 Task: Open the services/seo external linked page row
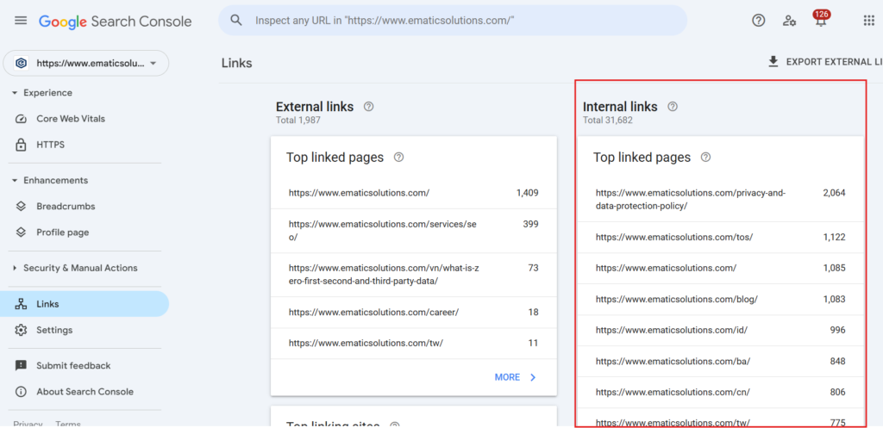383,230
